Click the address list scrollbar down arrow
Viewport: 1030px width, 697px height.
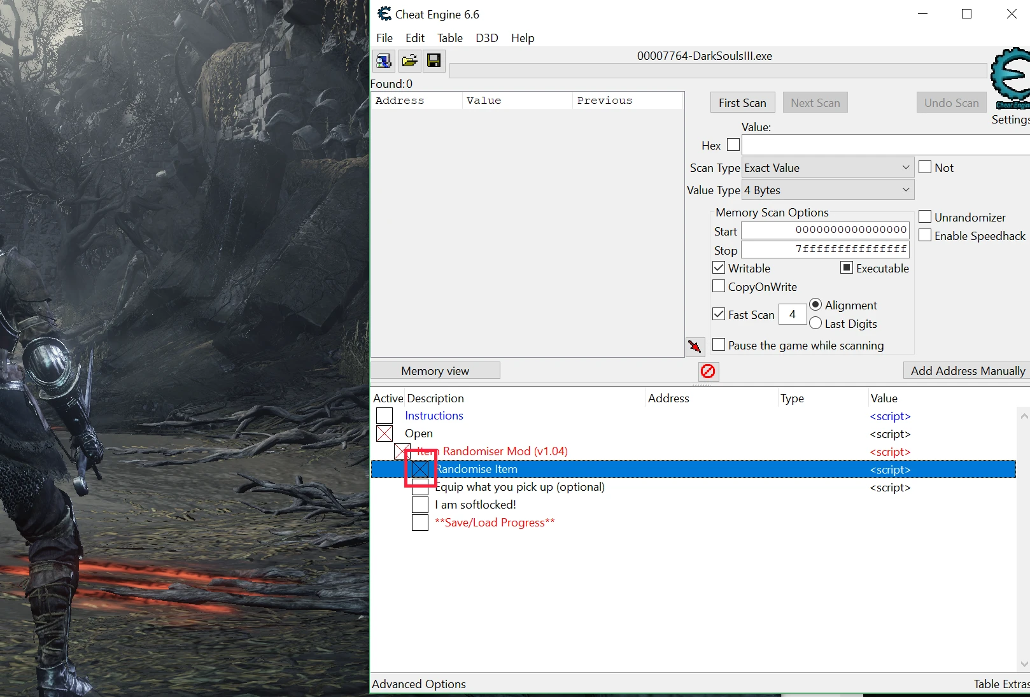pos(1024,664)
